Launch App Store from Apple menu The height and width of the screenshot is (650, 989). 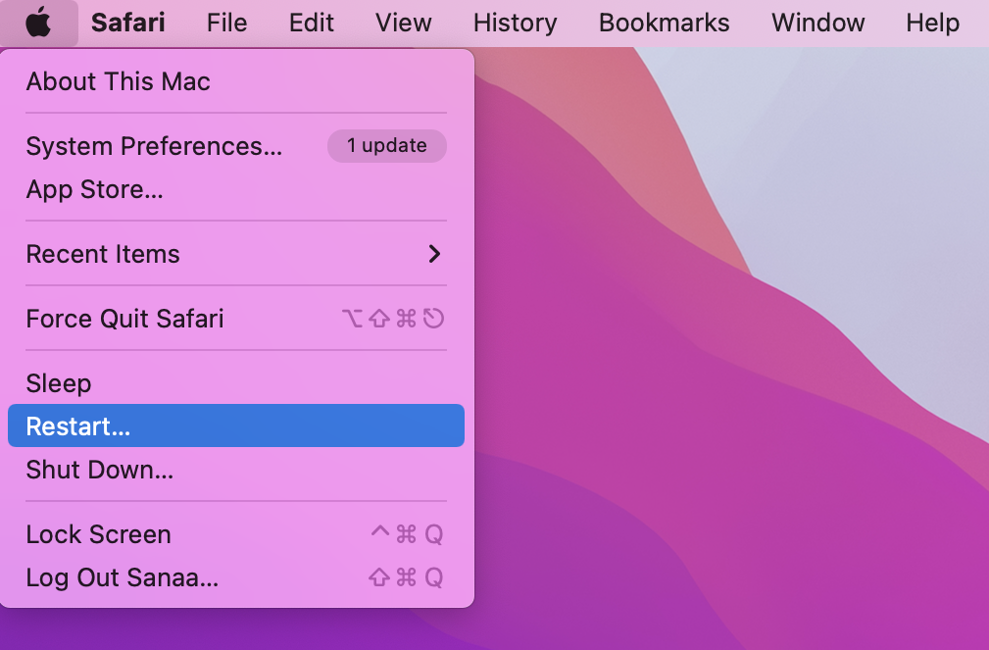(236, 189)
